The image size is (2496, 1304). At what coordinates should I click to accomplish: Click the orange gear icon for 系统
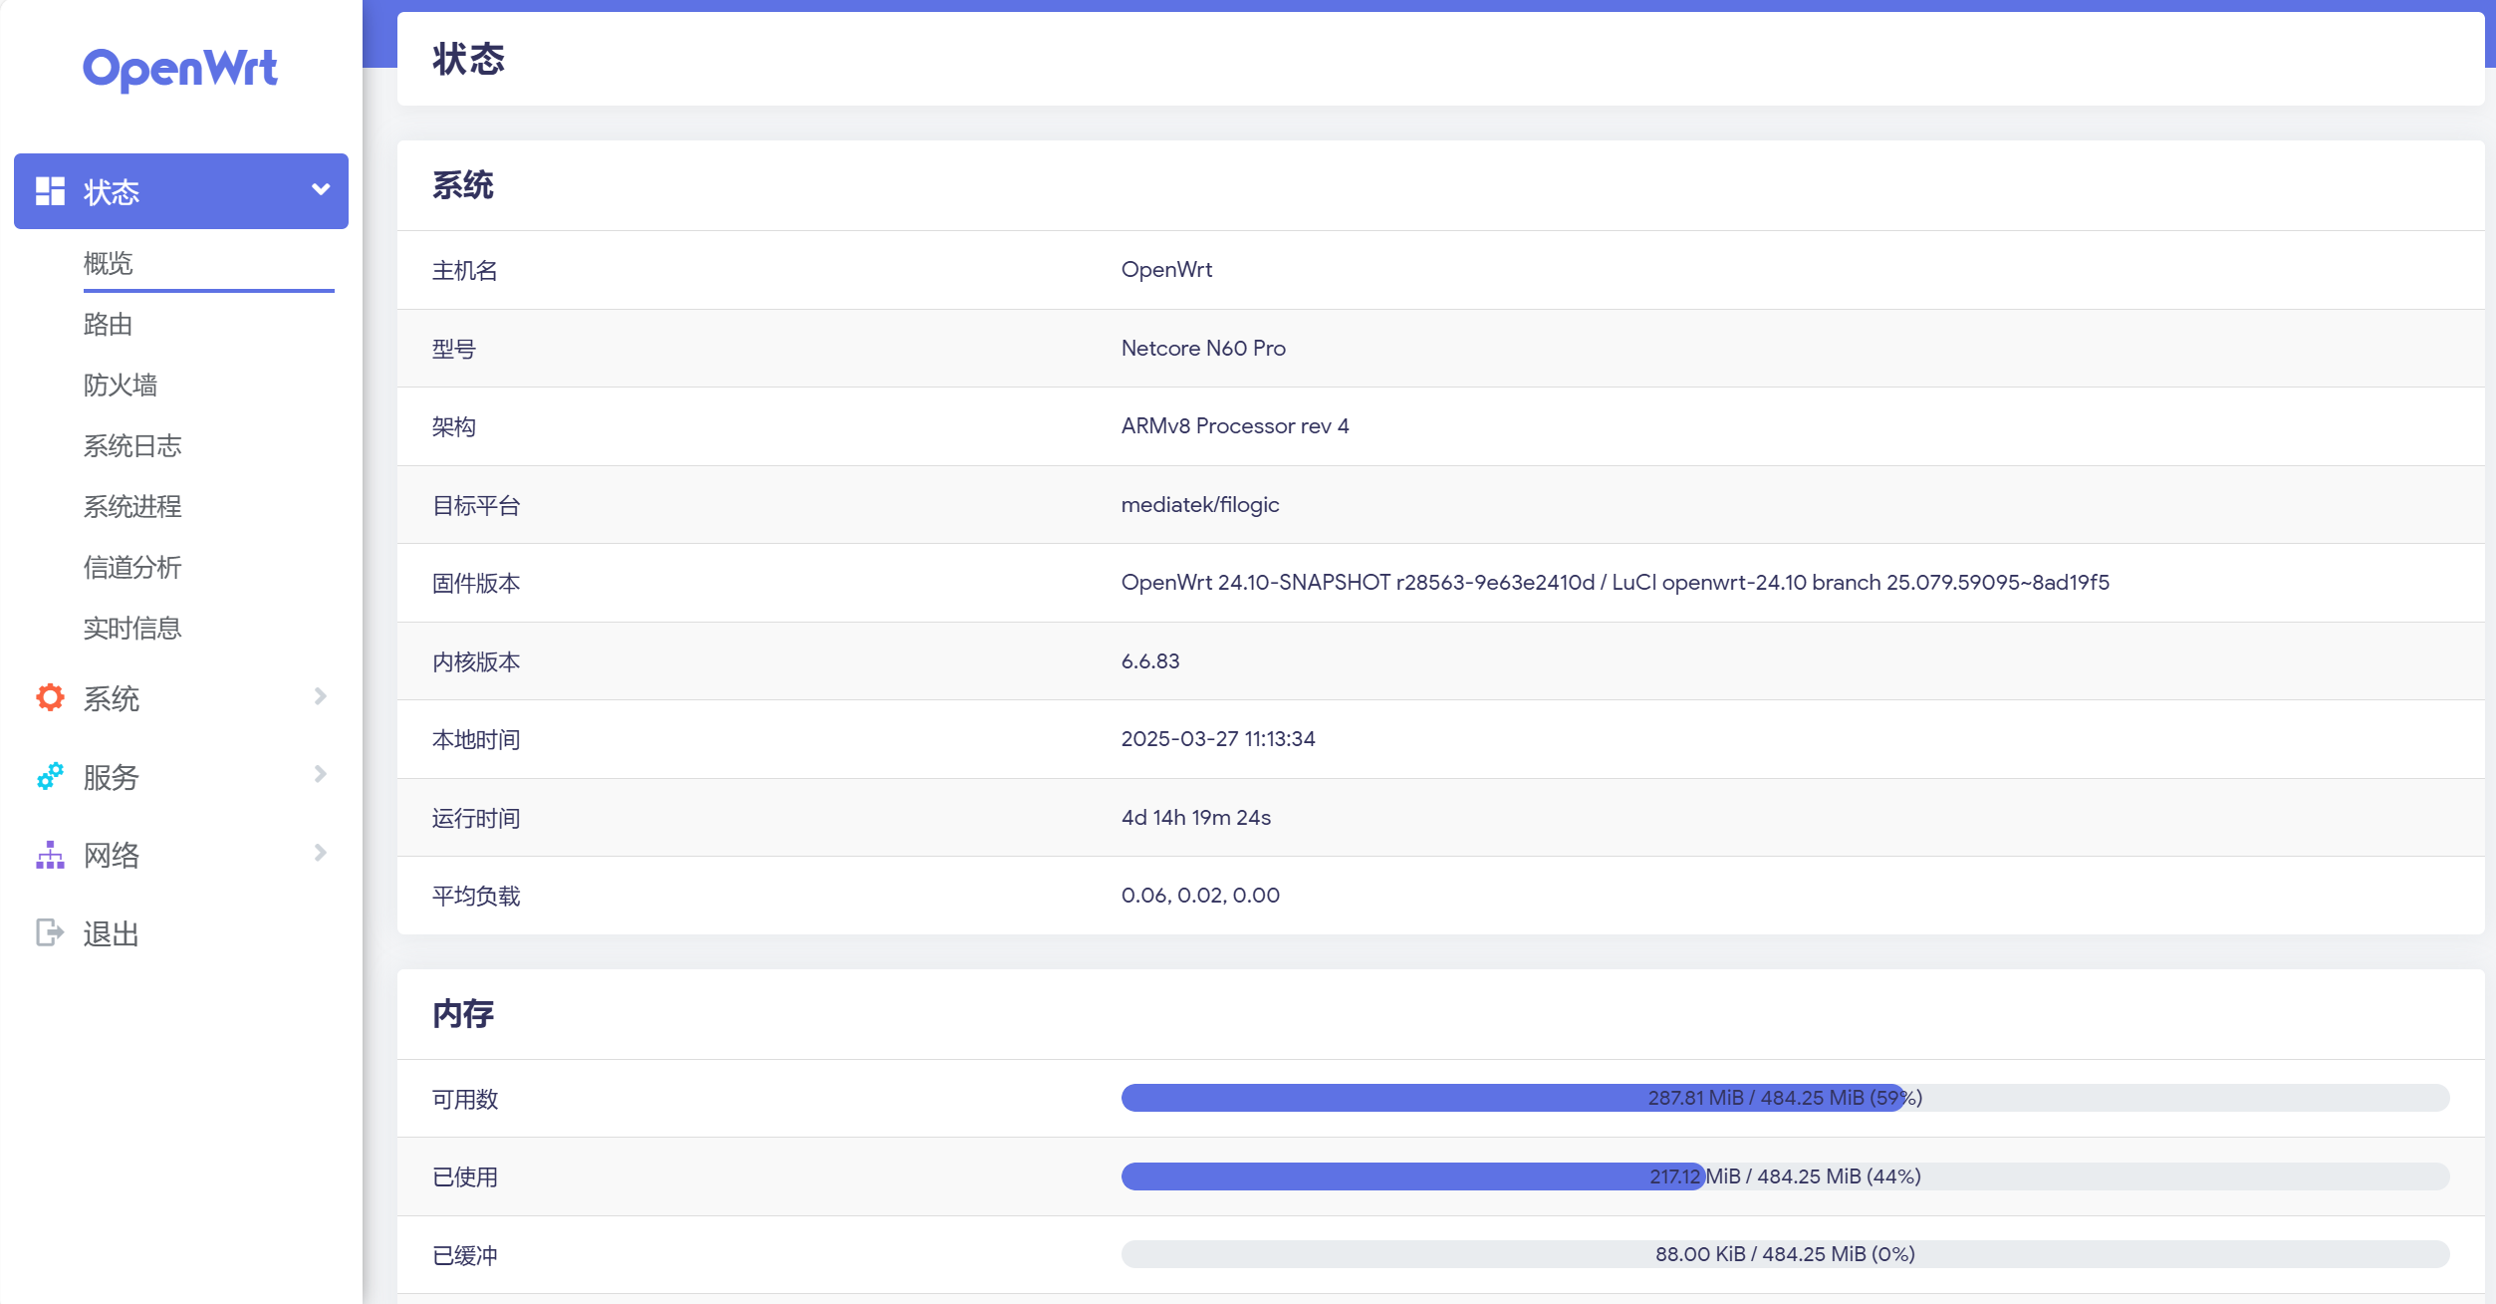(50, 697)
